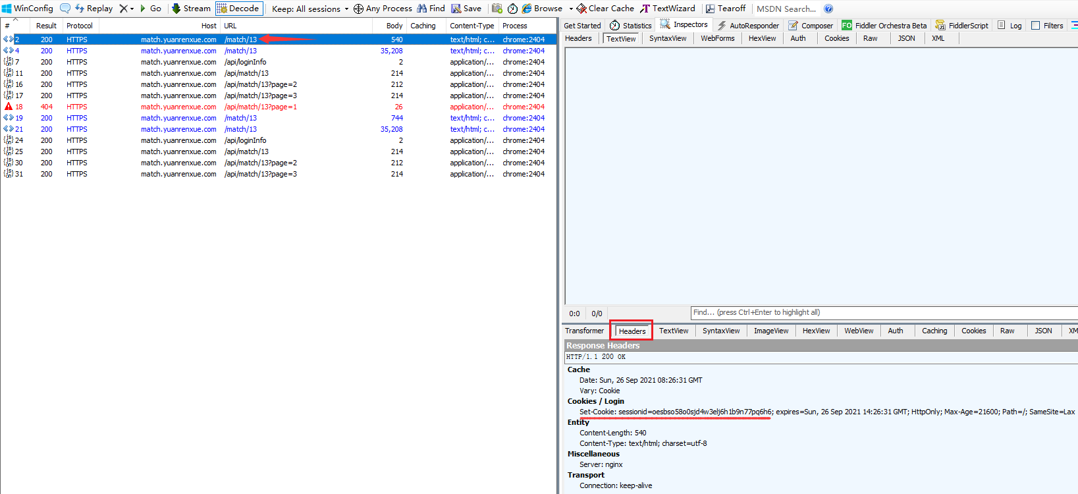Open the Keep: All sessions dropdown
The image size is (1078, 494).
[x=310, y=9]
